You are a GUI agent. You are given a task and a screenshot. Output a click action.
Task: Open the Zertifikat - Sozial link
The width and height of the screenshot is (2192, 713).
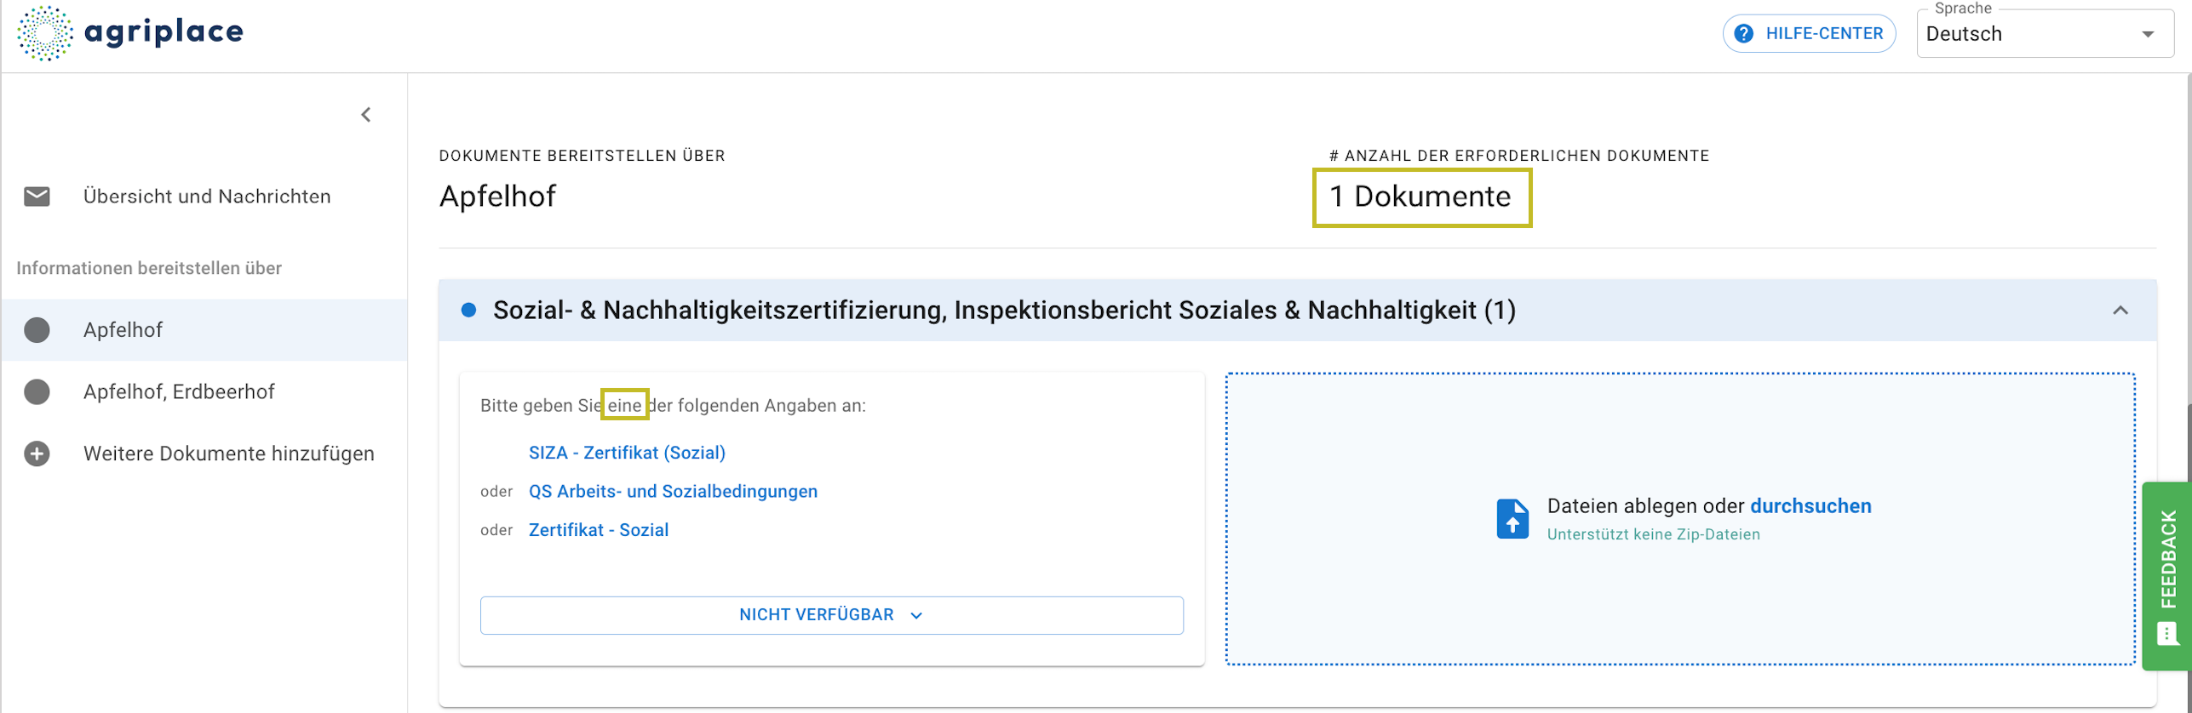click(599, 530)
